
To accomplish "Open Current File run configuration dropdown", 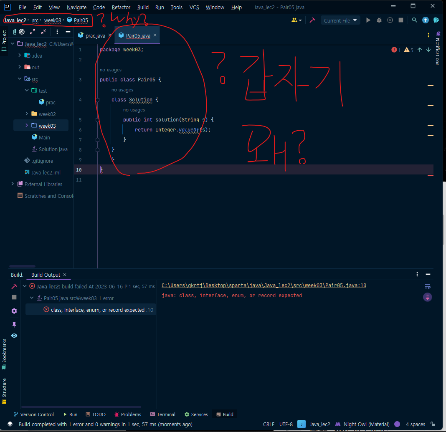I will (340, 20).
